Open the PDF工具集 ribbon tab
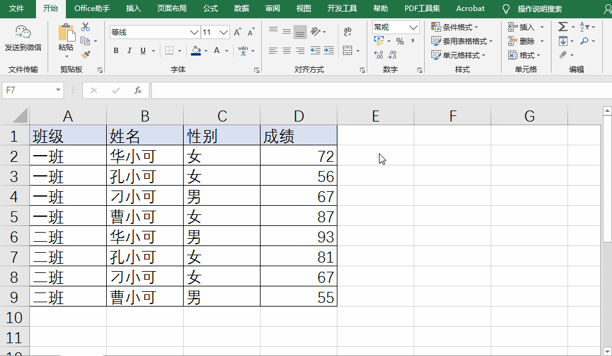The height and width of the screenshot is (356, 612). pos(422,8)
